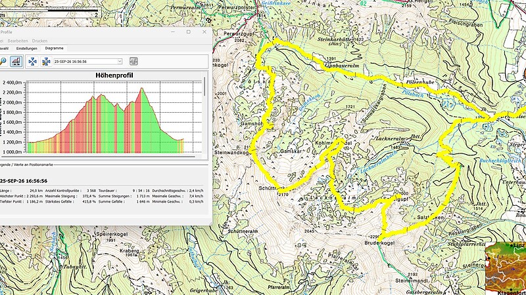This screenshot has width=526, height=295.
Task: Click the vertical scrollbar of the Höhenprofil chart
Action: (x=204, y=87)
